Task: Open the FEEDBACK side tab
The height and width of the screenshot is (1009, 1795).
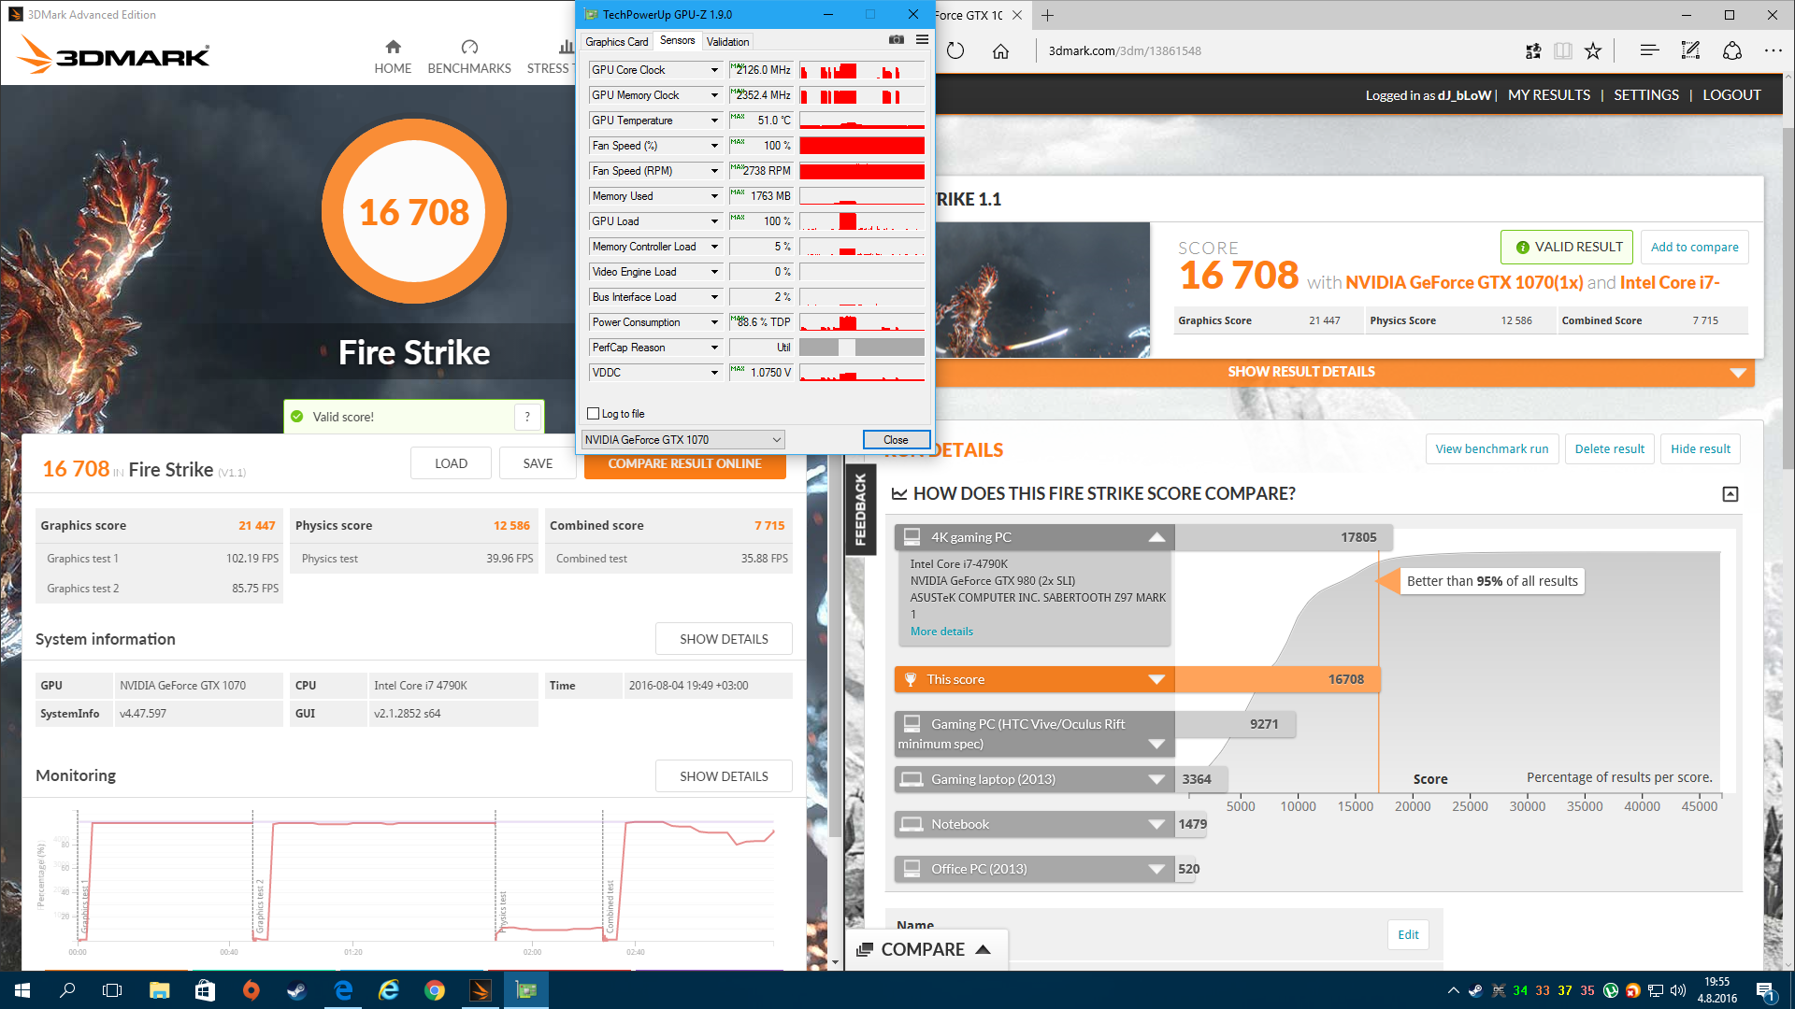Action: (x=860, y=509)
